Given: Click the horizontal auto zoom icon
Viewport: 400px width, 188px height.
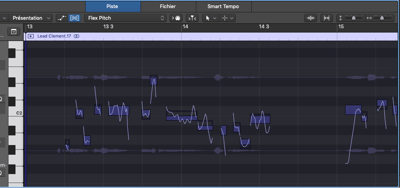Looking at the screenshot, I should 326,18.
